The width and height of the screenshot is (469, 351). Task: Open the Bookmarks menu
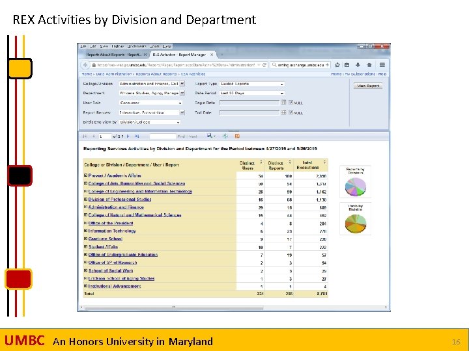pyautogui.click(x=137, y=46)
